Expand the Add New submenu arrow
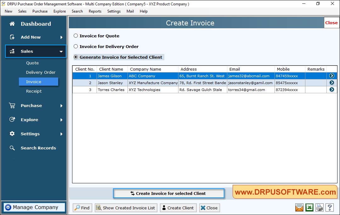Viewport: 340px width, 215px height. [61, 37]
